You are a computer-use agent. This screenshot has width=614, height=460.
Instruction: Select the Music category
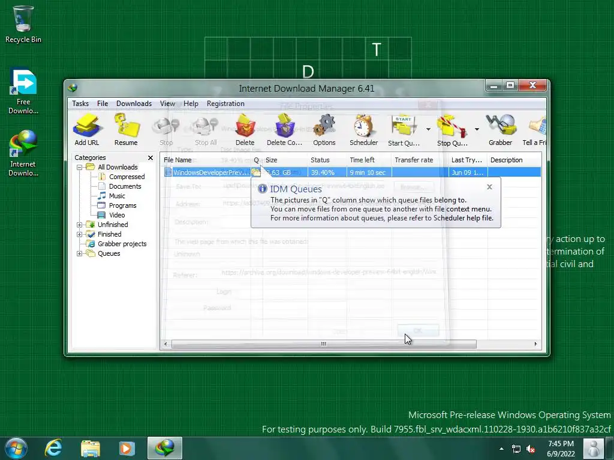point(117,196)
